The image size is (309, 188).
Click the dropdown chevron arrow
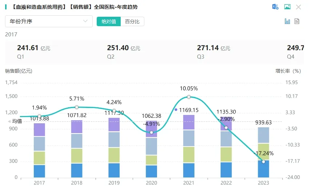coord(85,21)
